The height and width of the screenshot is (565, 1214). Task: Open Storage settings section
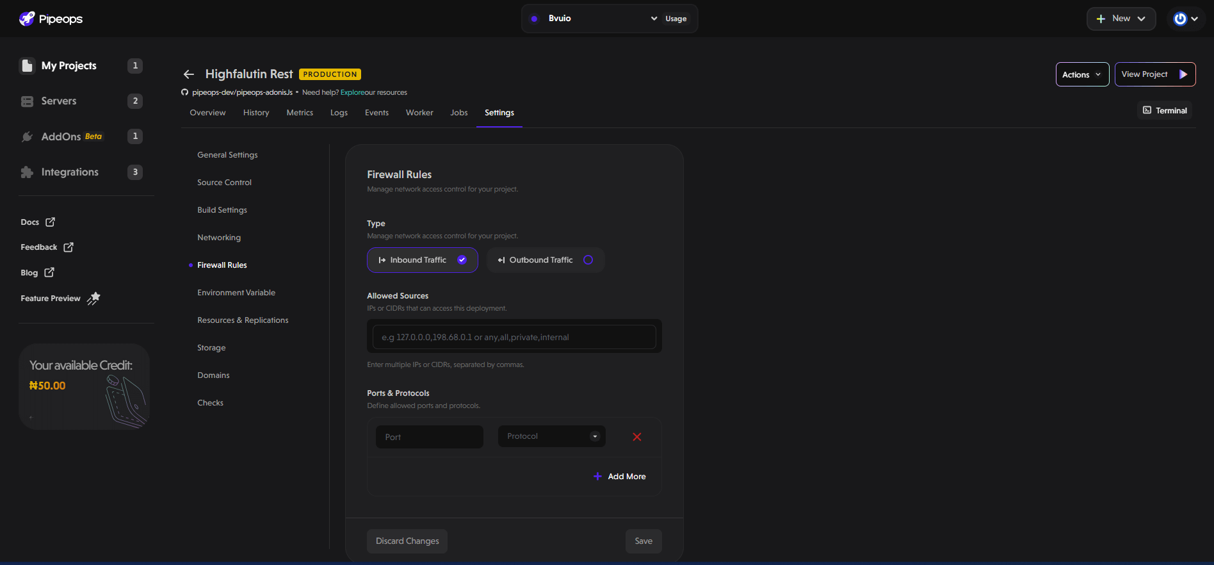(x=211, y=348)
